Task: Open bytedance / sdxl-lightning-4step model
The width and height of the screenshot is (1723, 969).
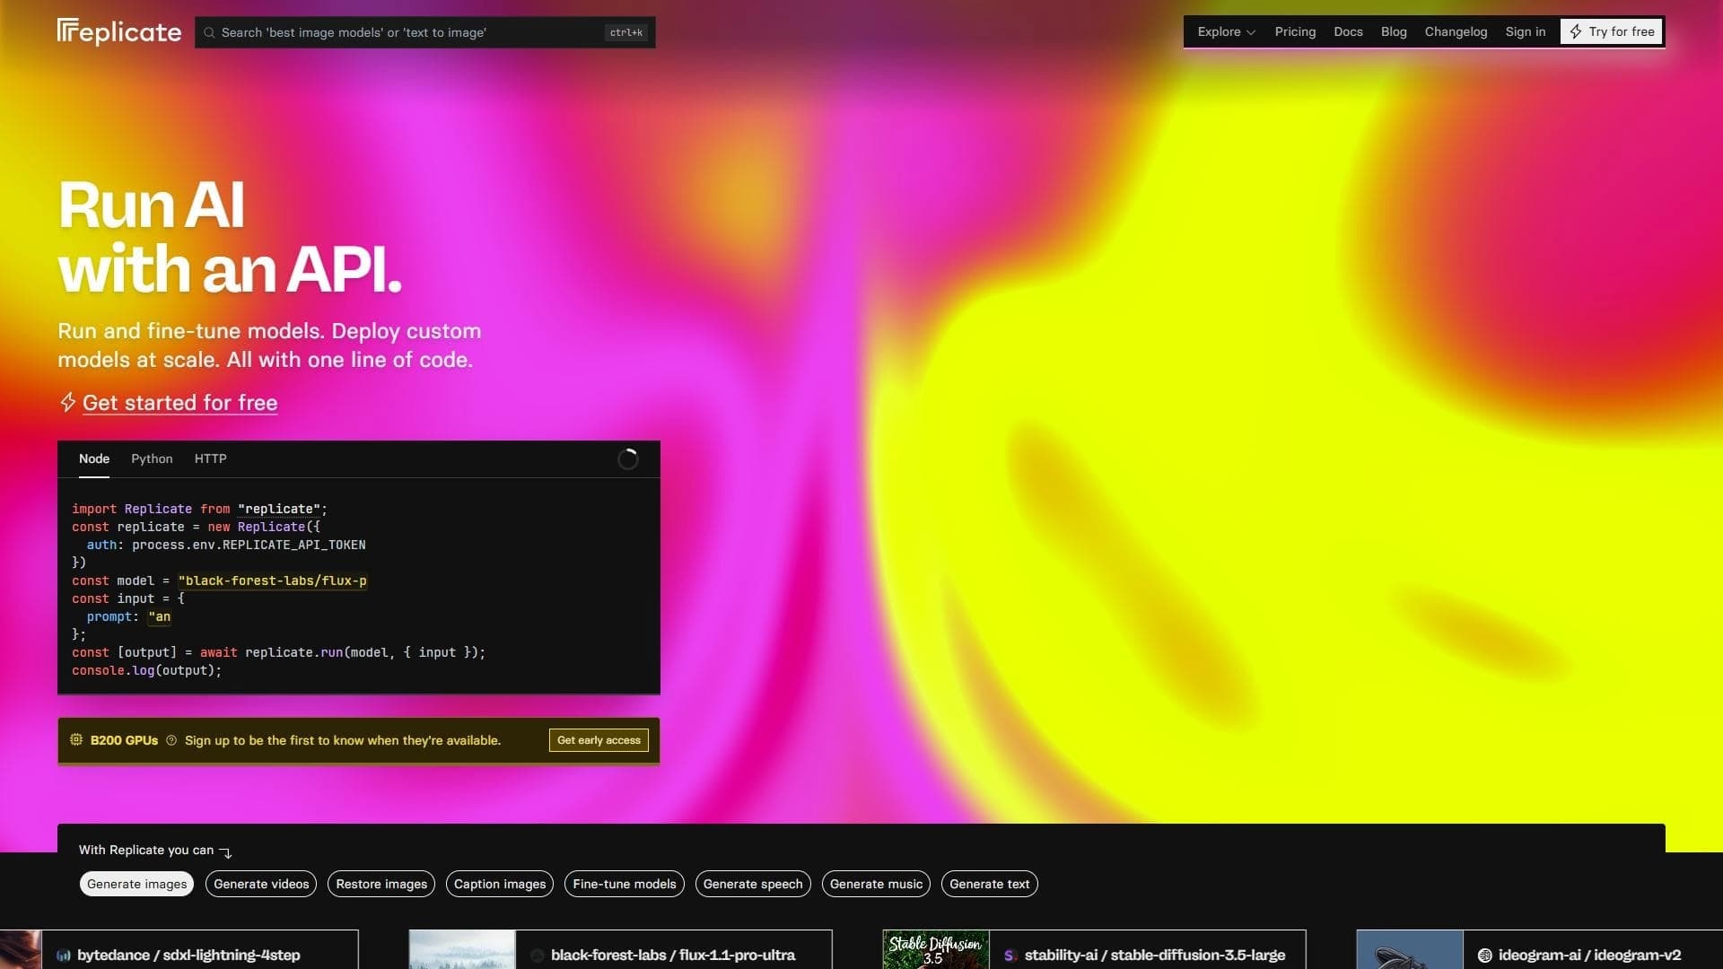Action: point(188,956)
